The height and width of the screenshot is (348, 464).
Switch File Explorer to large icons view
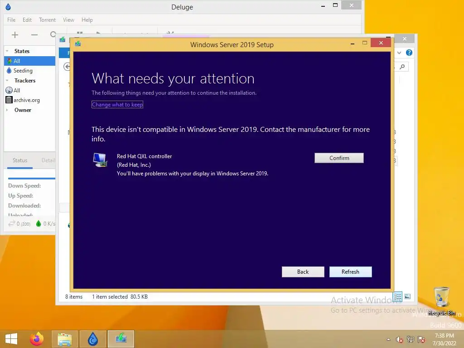pyautogui.click(x=407, y=296)
